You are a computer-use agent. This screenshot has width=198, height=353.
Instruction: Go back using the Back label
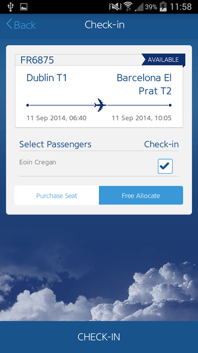click(25, 25)
